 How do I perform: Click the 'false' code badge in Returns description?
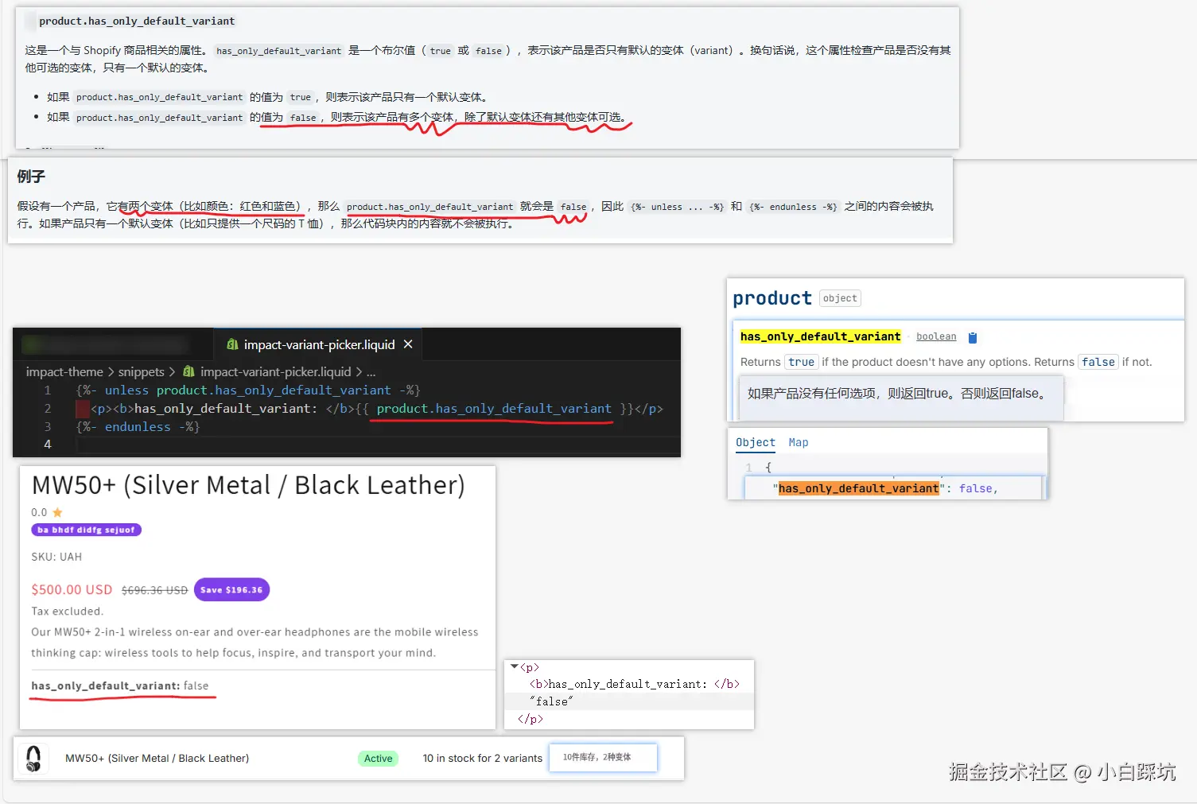click(x=1098, y=362)
